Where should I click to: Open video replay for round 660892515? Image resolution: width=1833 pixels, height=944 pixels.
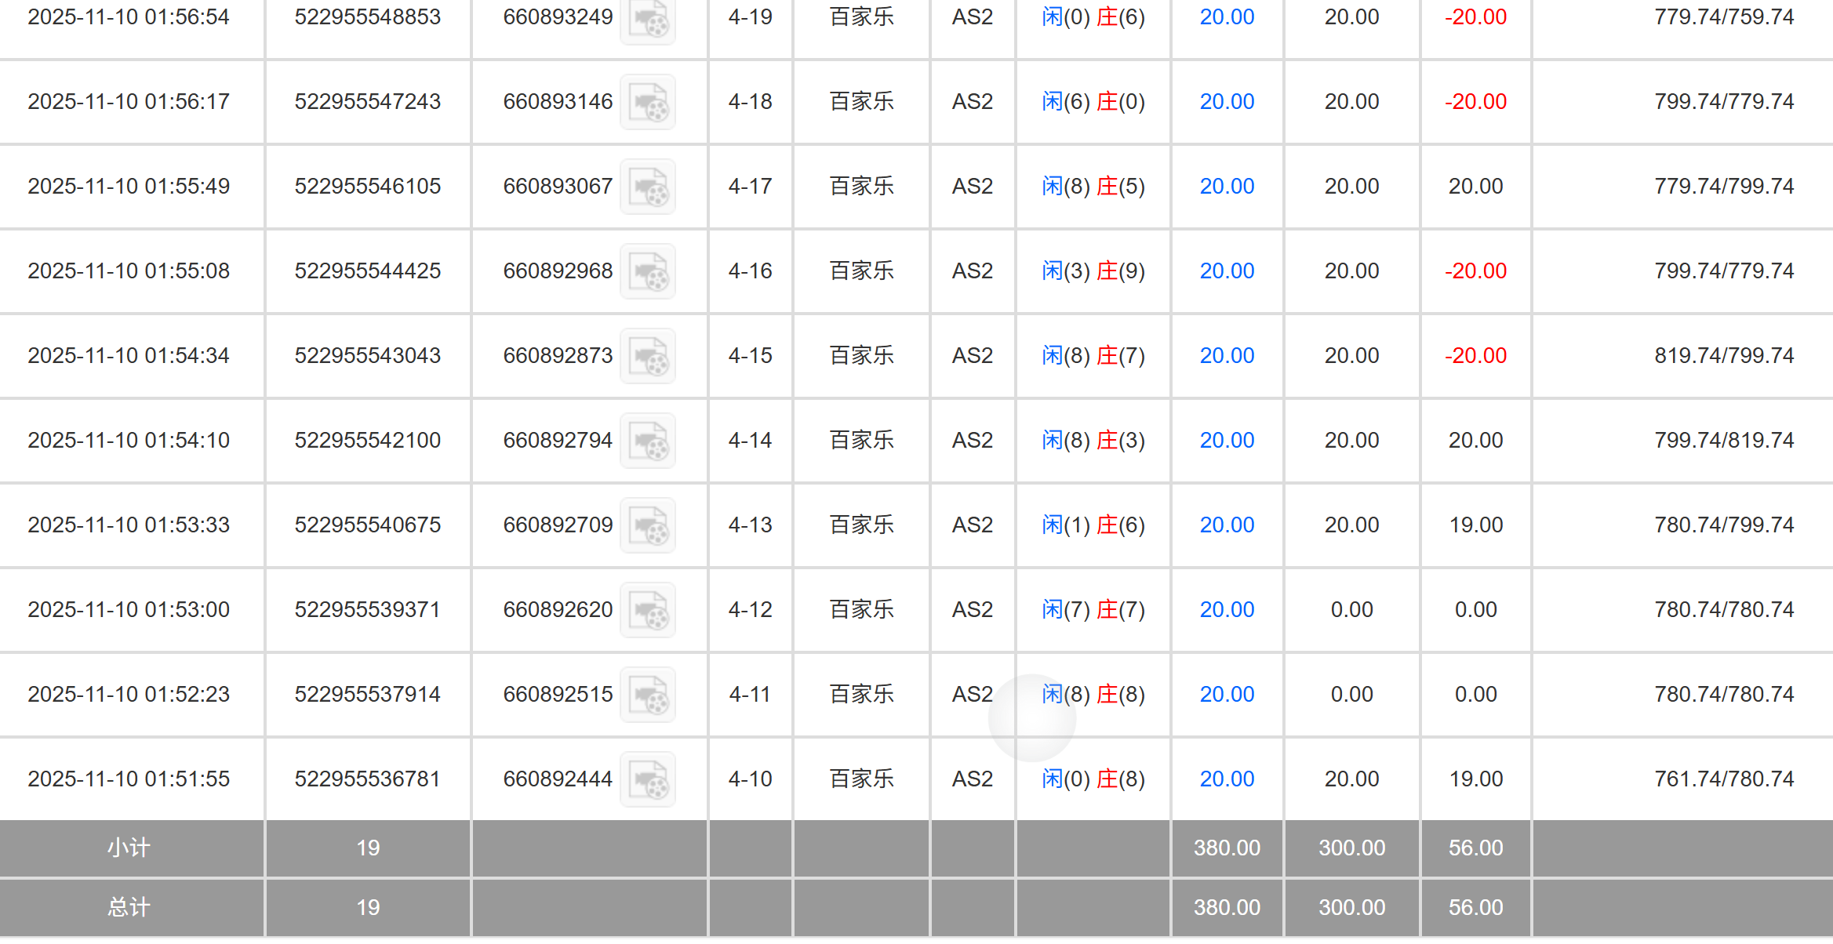click(648, 695)
